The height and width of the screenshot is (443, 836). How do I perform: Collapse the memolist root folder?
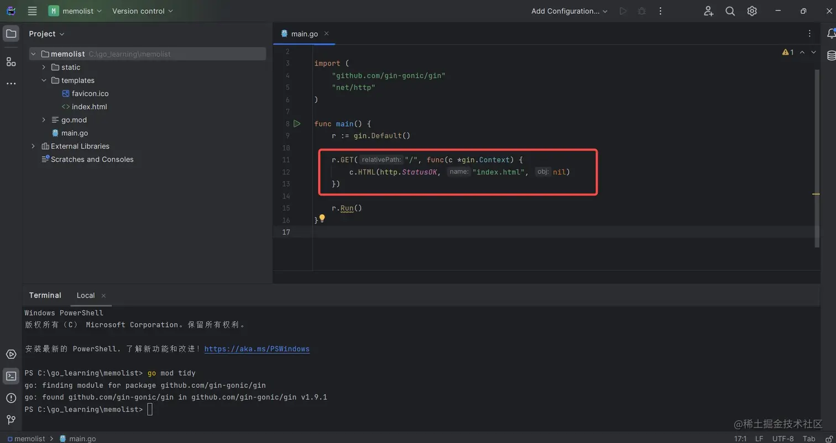[33, 54]
